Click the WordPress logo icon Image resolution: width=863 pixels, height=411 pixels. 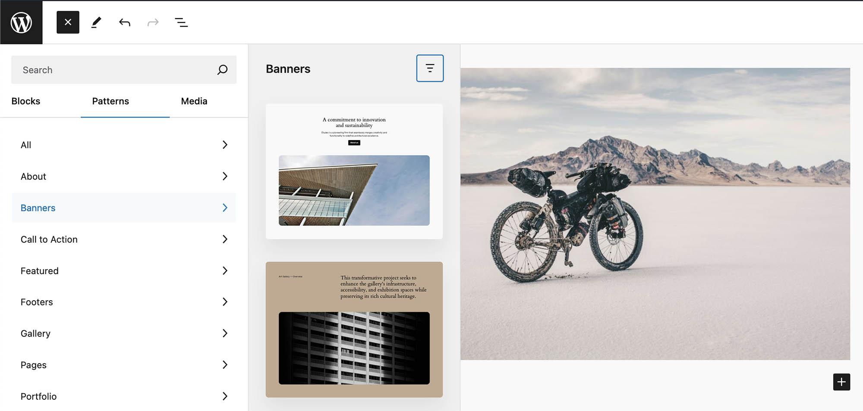pyautogui.click(x=21, y=22)
